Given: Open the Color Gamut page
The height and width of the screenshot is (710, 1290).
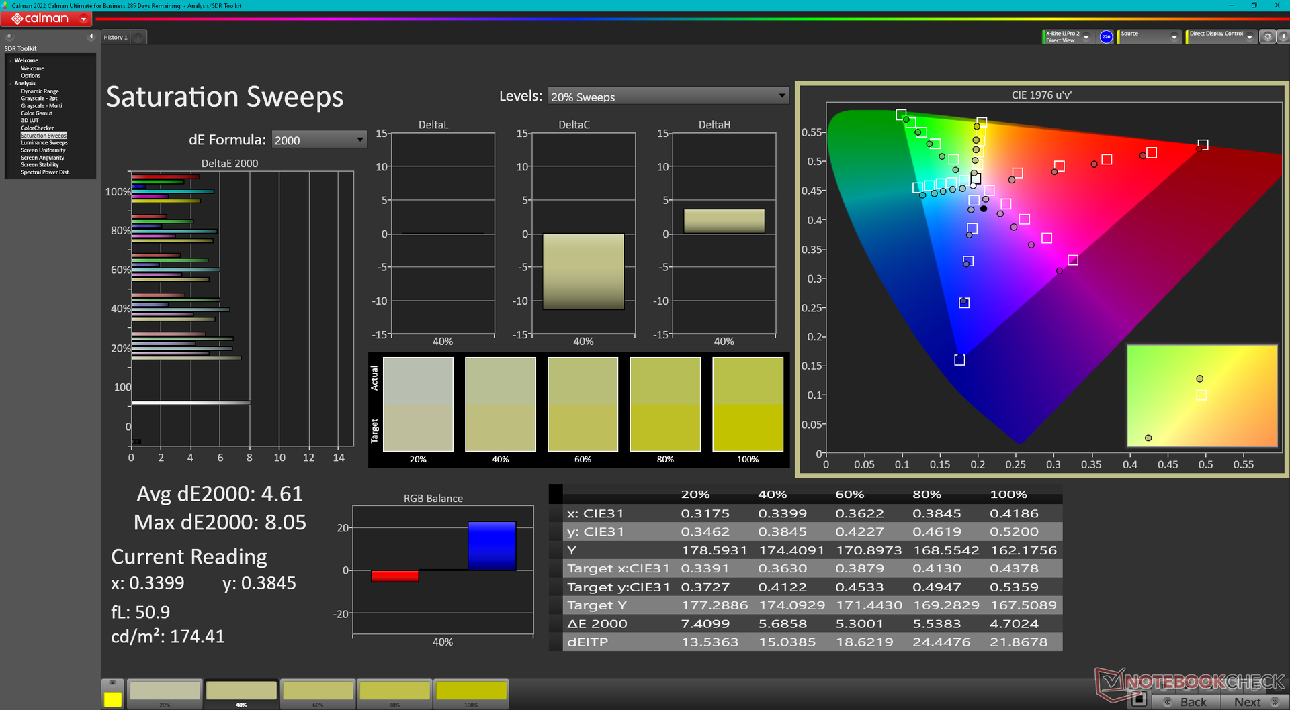Looking at the screenshot, I should [36, 113].
